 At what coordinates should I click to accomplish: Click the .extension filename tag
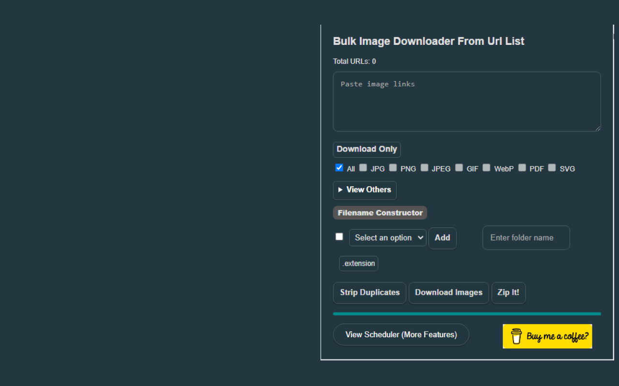(x=358, y=263)
